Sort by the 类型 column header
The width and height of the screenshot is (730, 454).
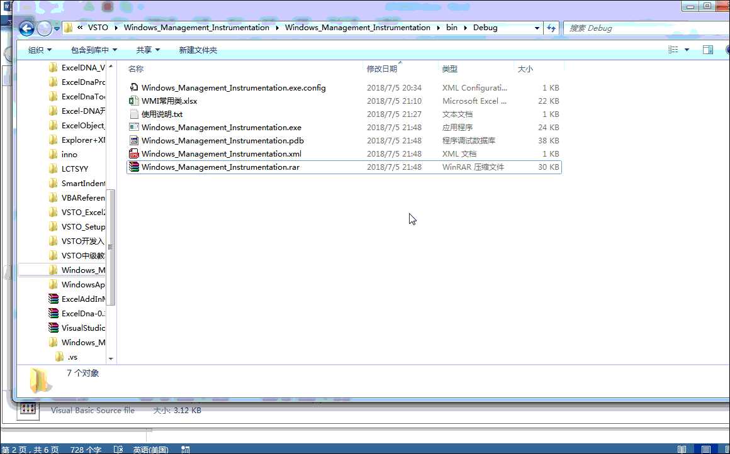coord(450,69)
